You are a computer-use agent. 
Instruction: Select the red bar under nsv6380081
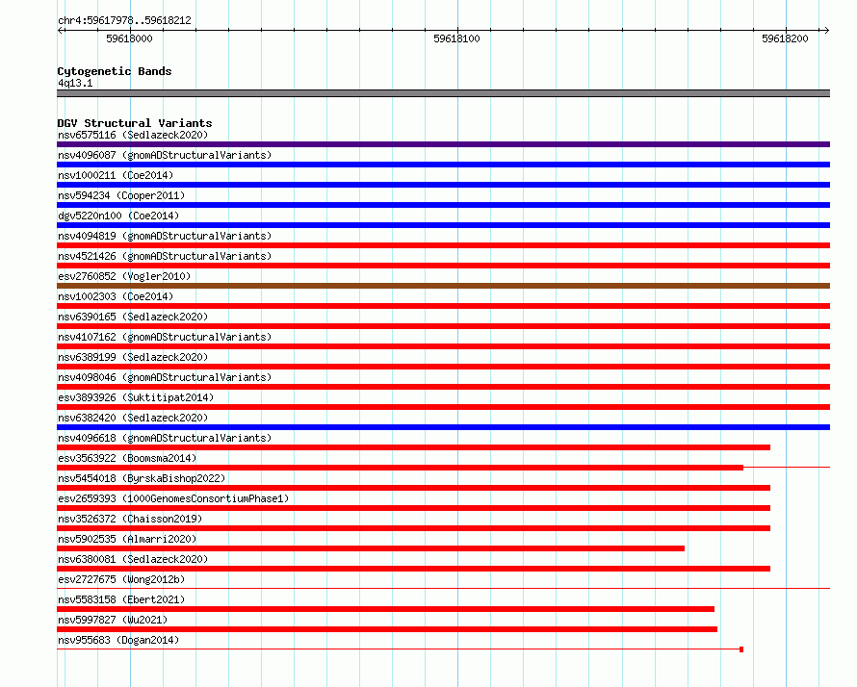click(414, 569)
